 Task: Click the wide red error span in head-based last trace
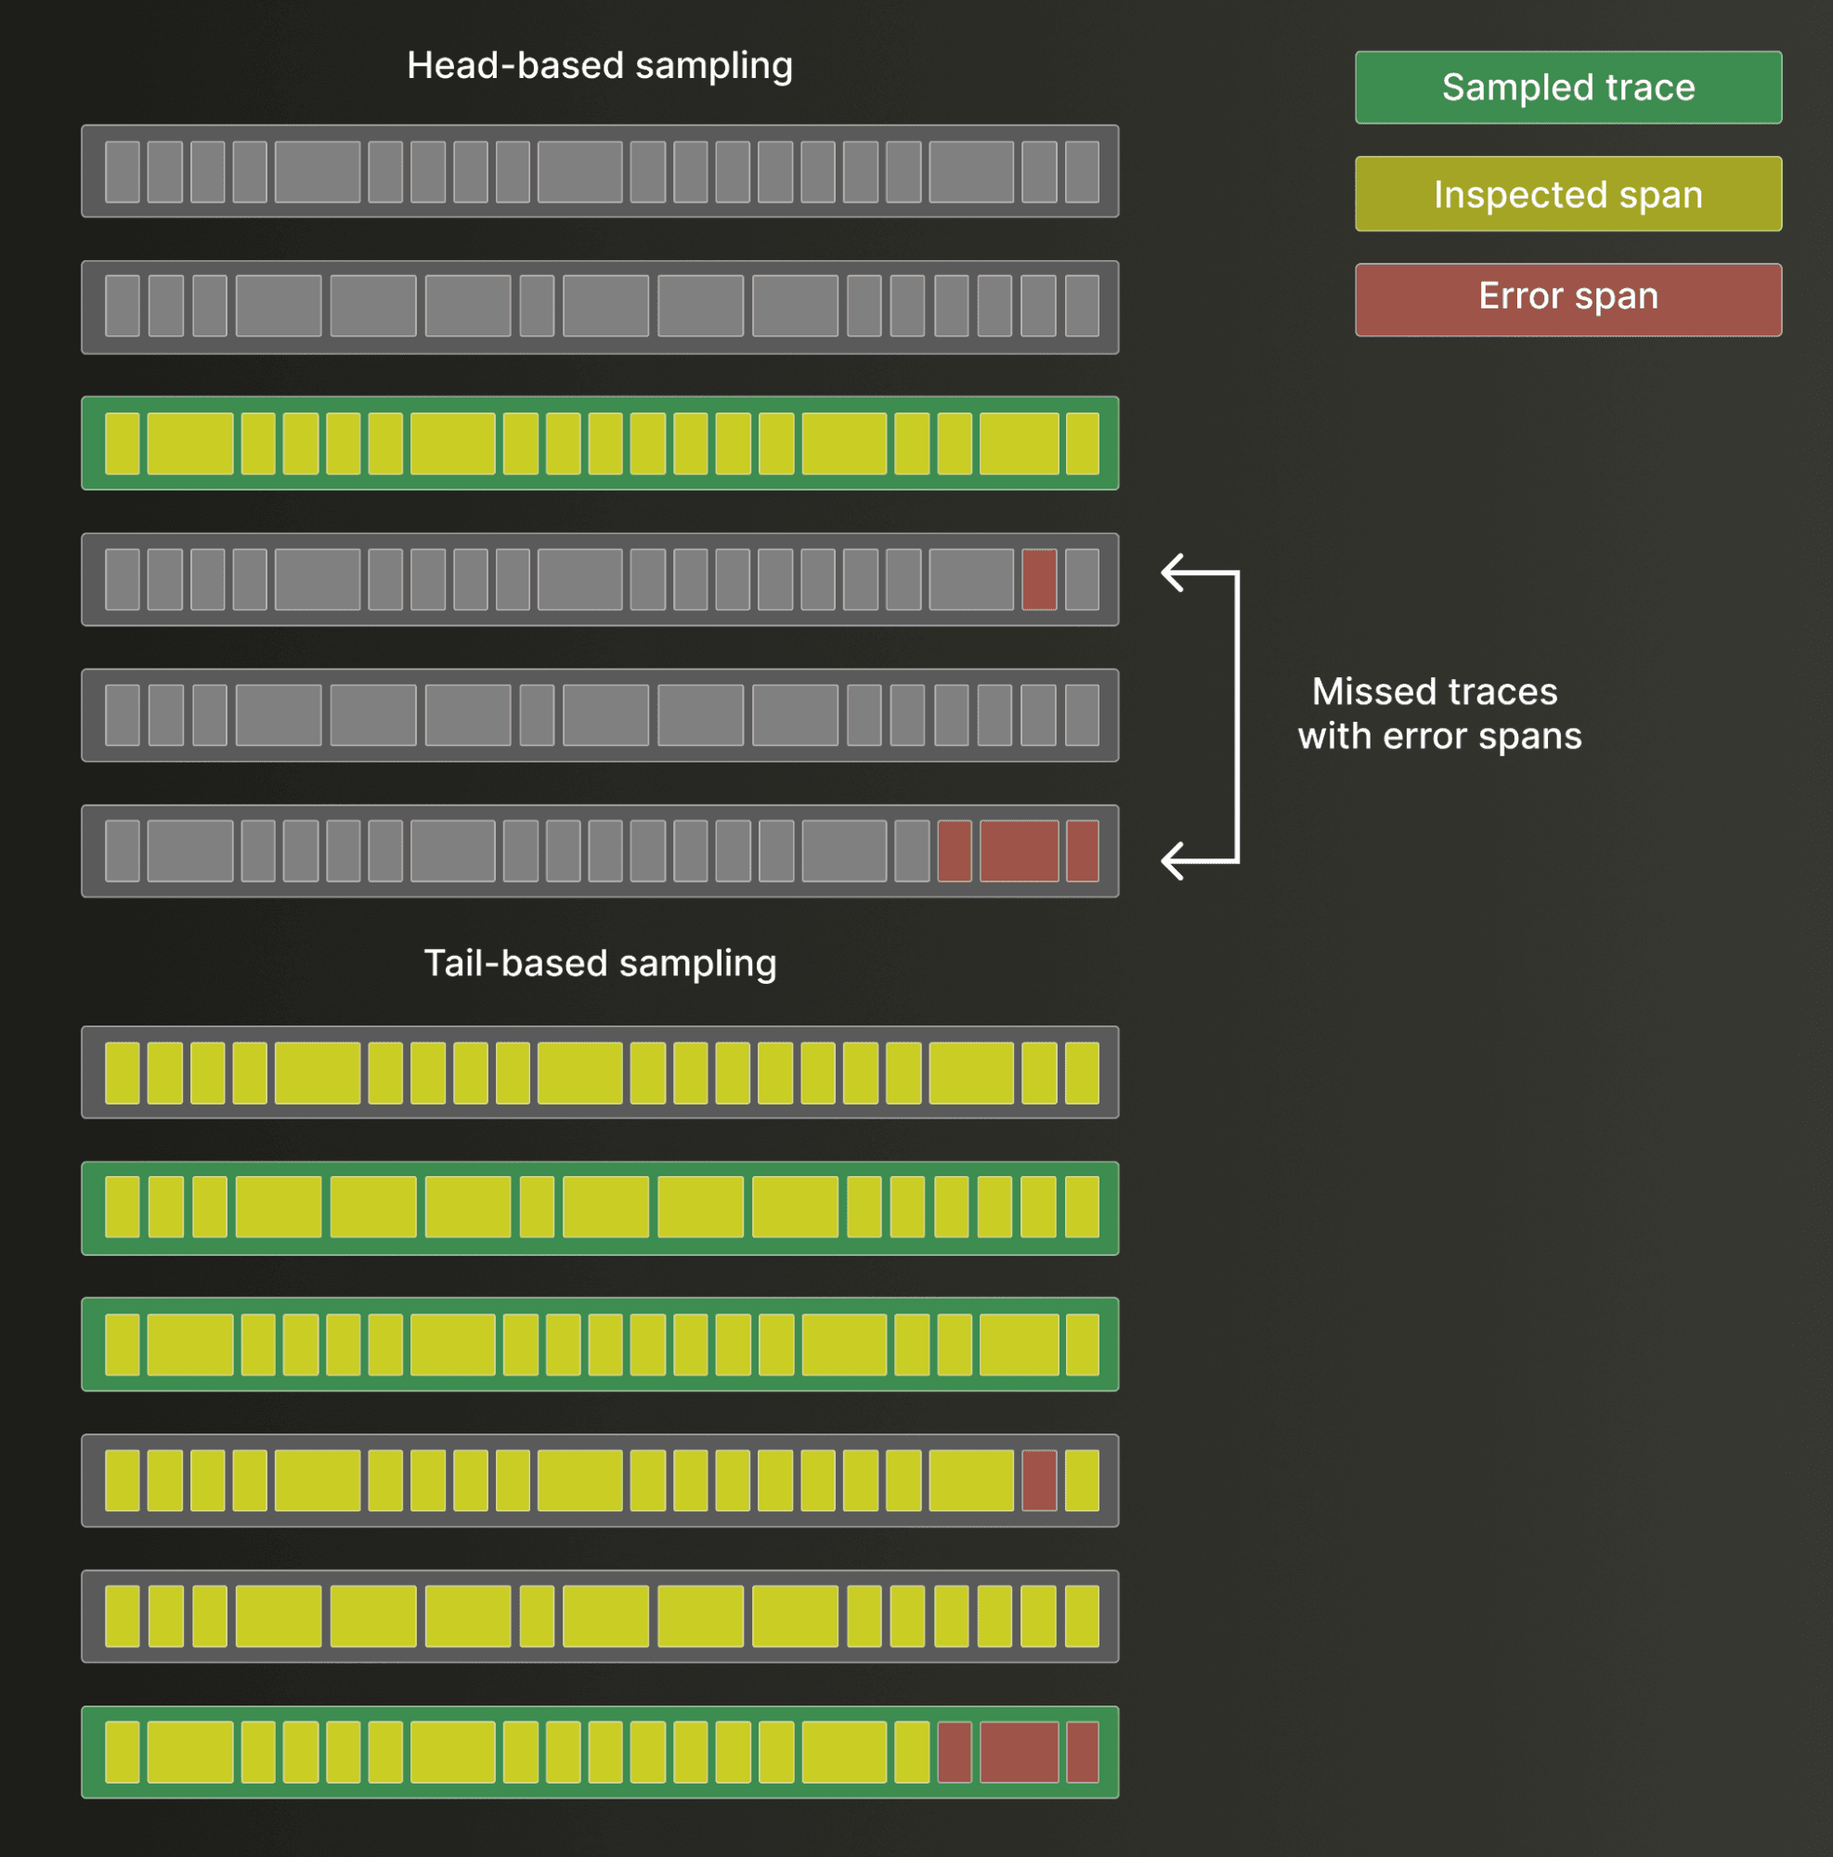coord(1019,851)
